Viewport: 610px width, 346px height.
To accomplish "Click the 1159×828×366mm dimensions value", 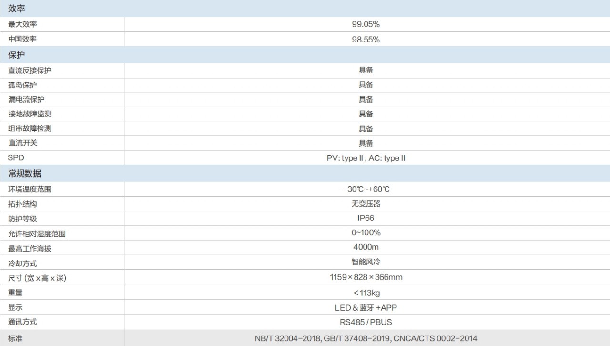I will 366,277.
